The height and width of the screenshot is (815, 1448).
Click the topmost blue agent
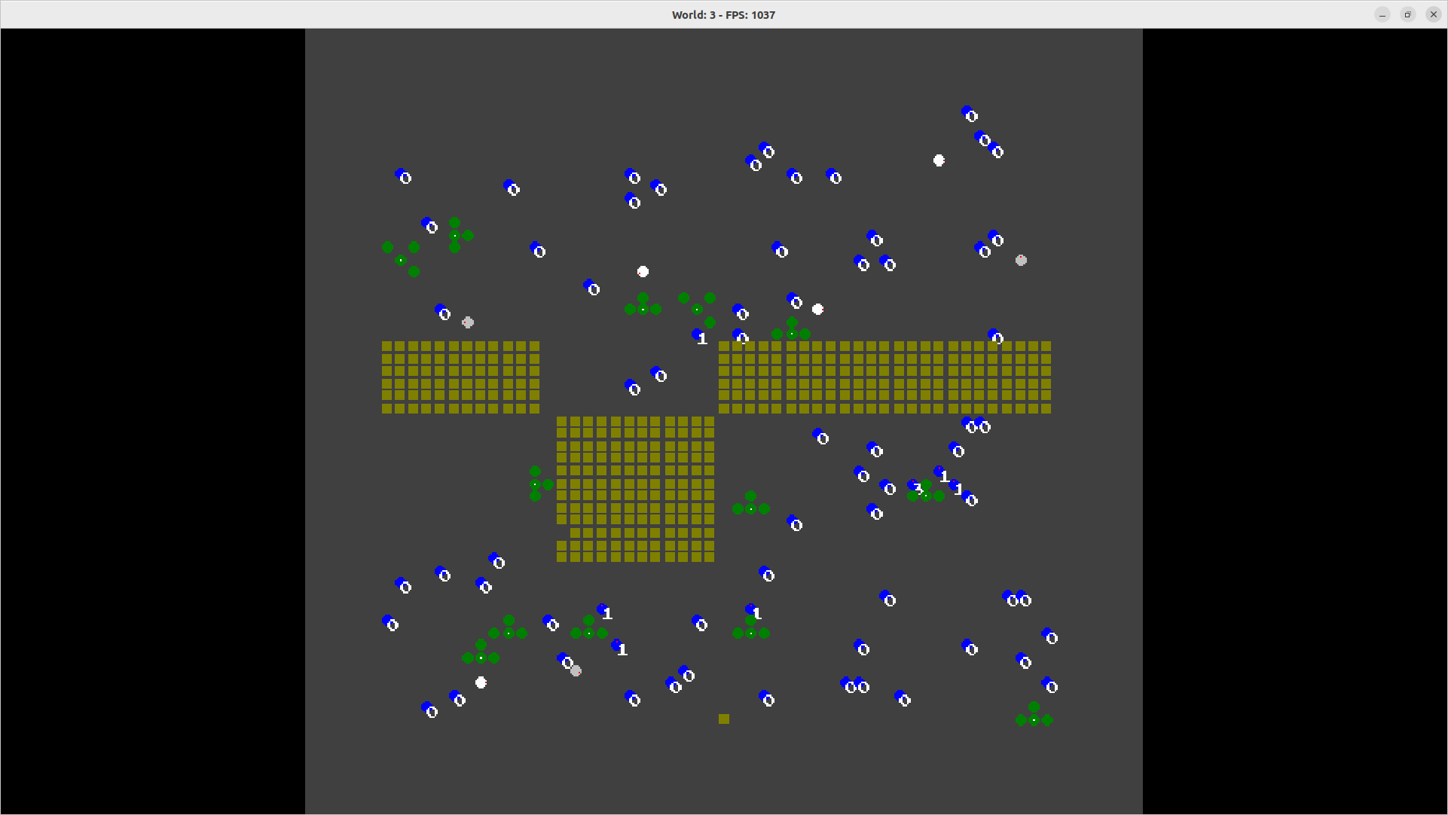click(970, 114)
